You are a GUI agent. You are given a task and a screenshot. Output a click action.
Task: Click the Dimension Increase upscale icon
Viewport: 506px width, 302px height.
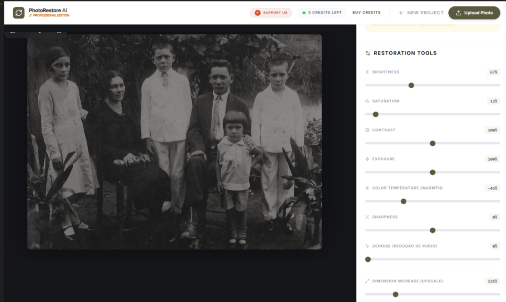[367, 281]
